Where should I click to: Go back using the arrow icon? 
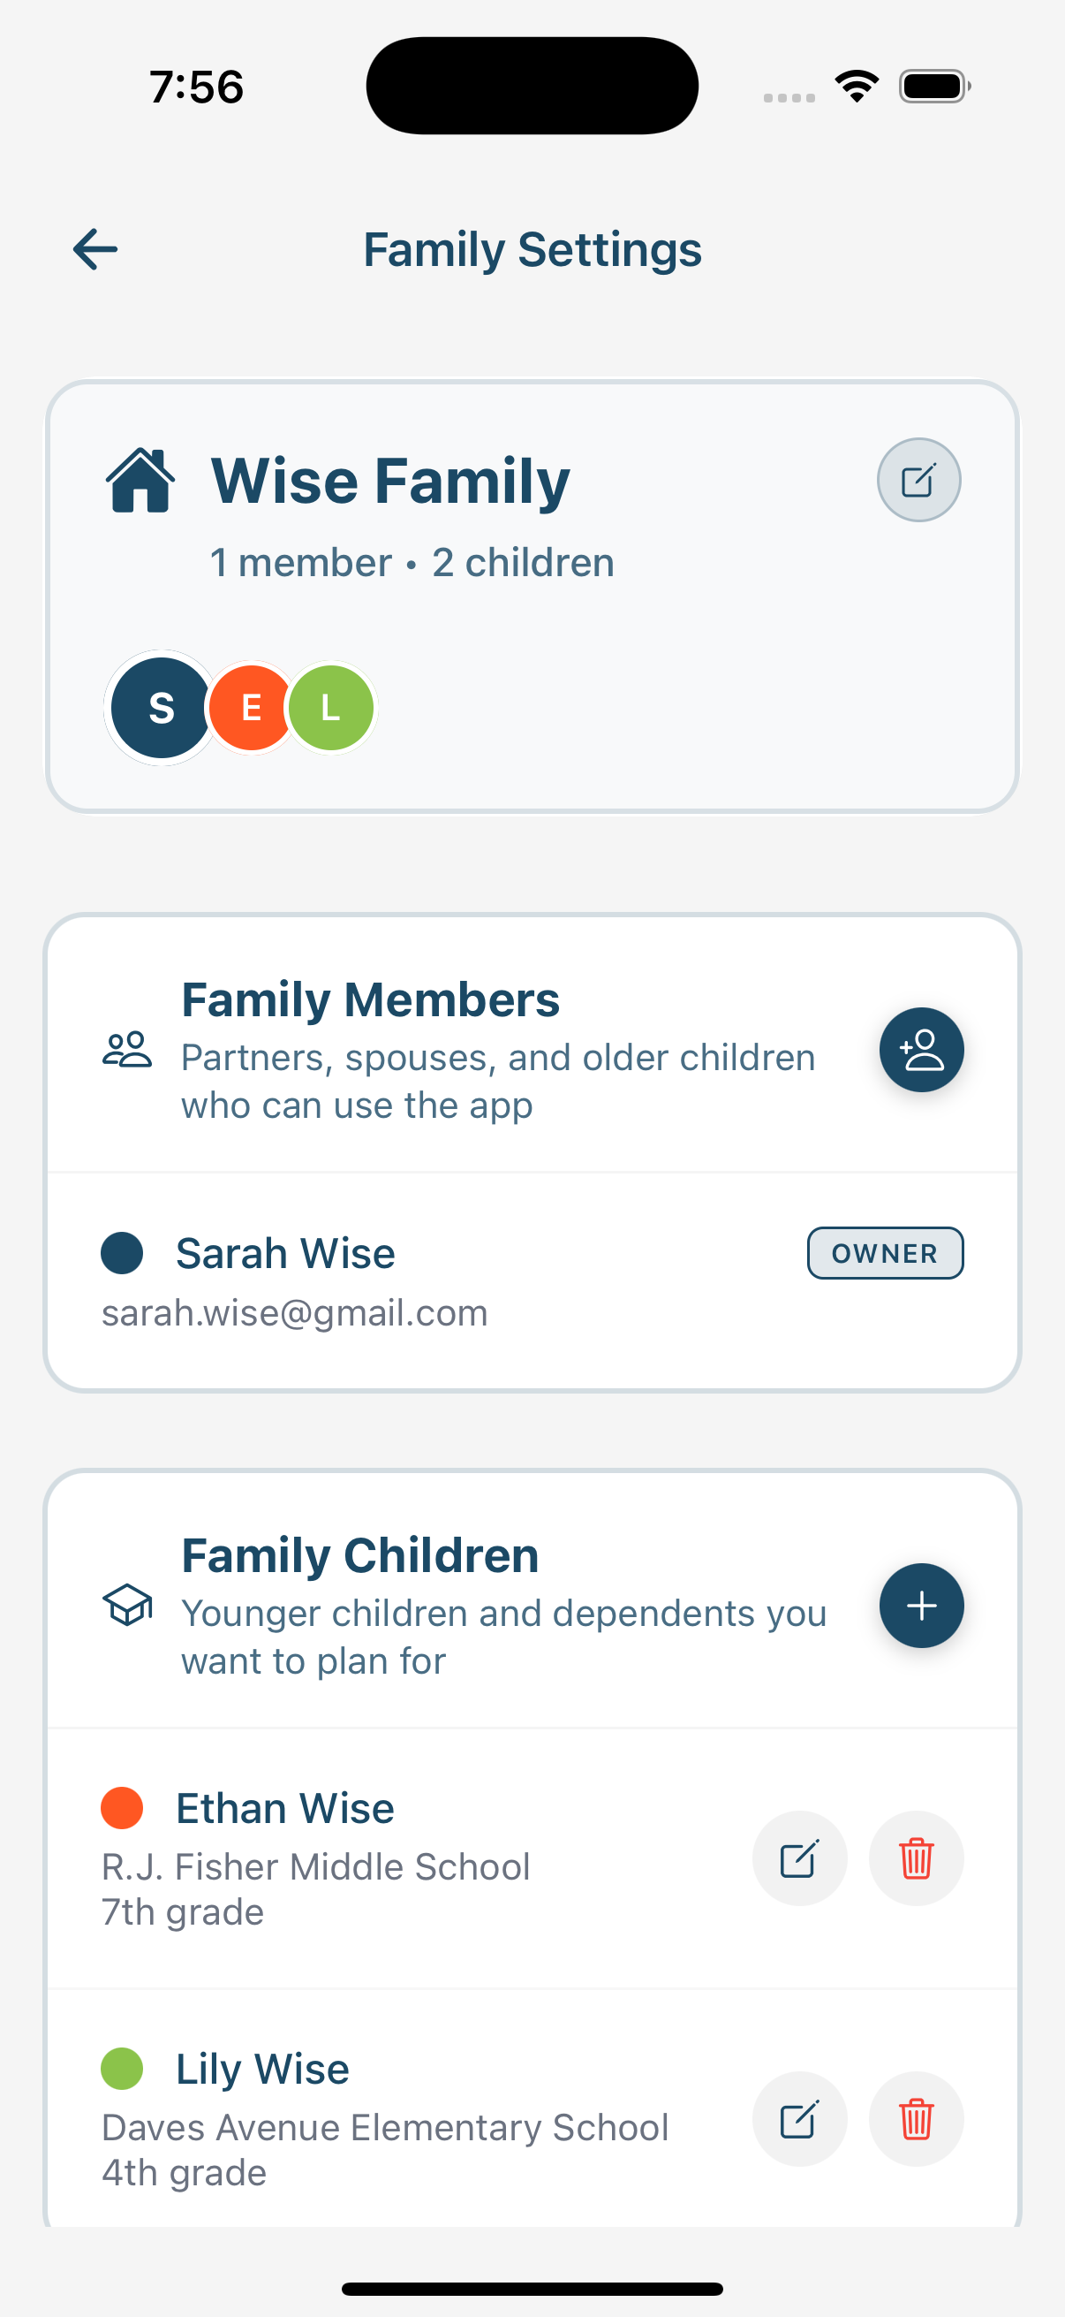coord(95,249)
